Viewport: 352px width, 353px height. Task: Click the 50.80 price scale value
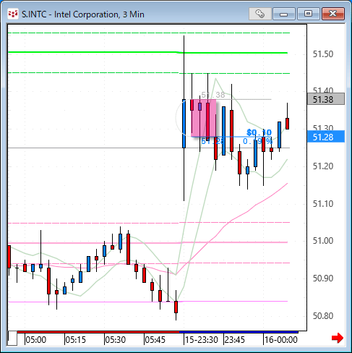[323, 316]
